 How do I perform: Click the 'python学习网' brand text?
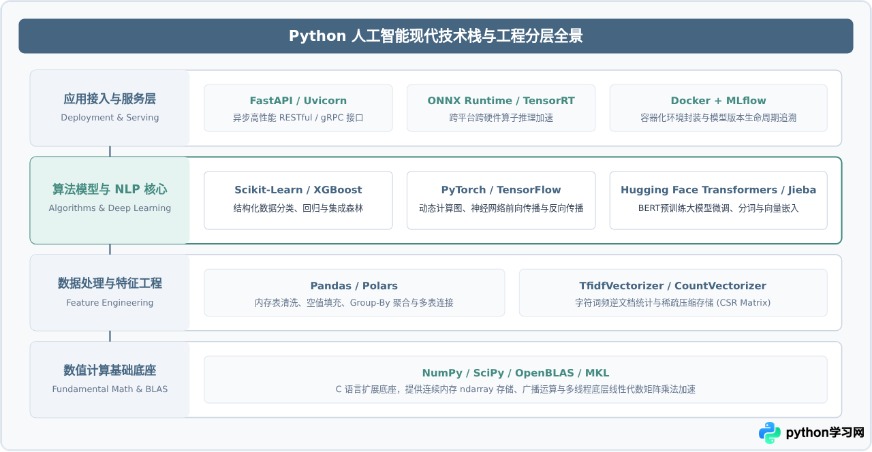[825, 433]
